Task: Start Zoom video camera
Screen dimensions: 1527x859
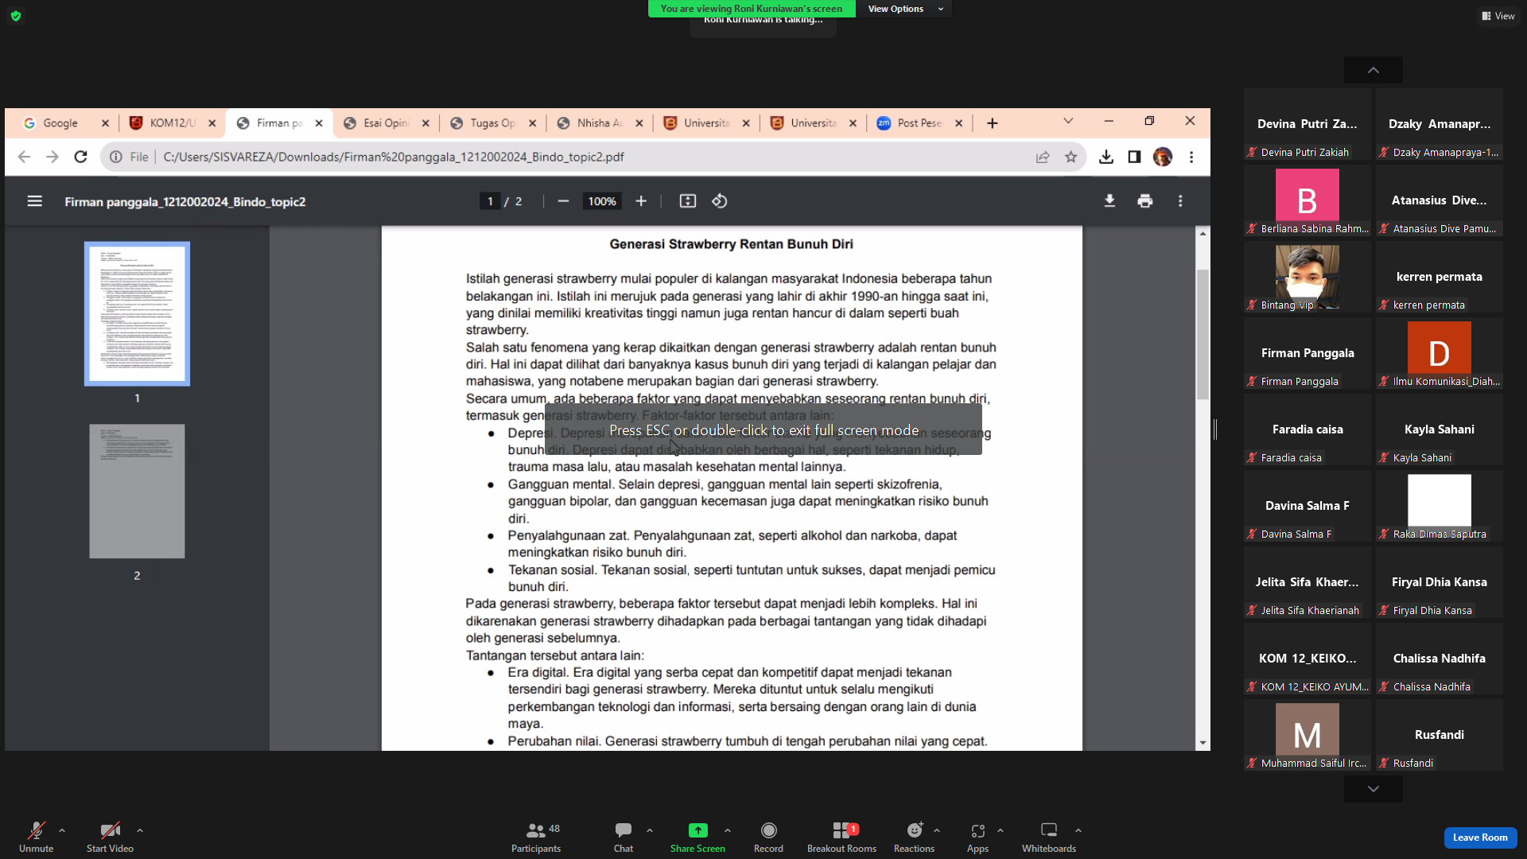Action: [x=110, y=838]
